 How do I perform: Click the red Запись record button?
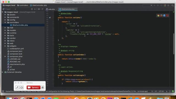(34, 87)
